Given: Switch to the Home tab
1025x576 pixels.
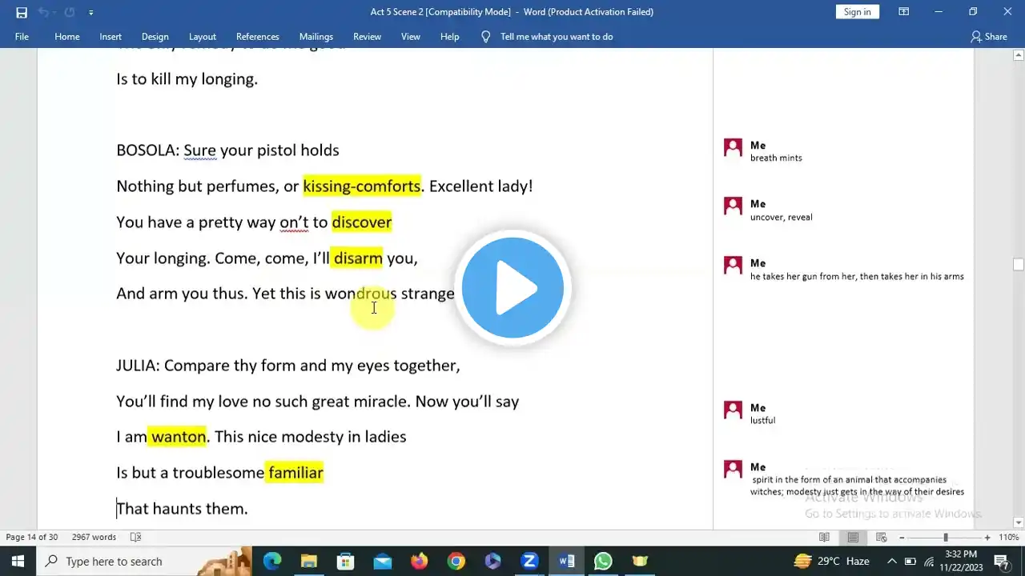Looking at the screenshot, I should tap(67, 37).
